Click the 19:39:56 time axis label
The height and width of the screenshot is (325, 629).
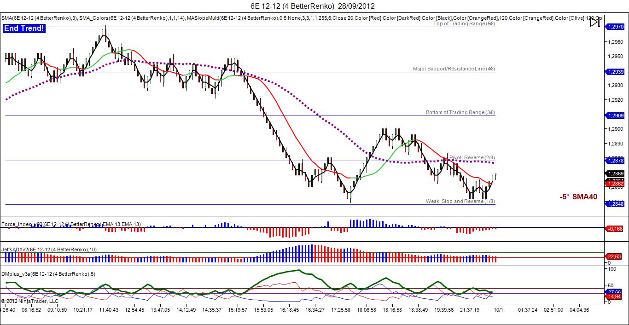[x=444, y=310]
